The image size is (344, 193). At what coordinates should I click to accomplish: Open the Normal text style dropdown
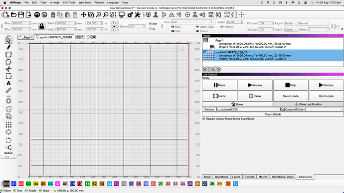coord(314,23)
